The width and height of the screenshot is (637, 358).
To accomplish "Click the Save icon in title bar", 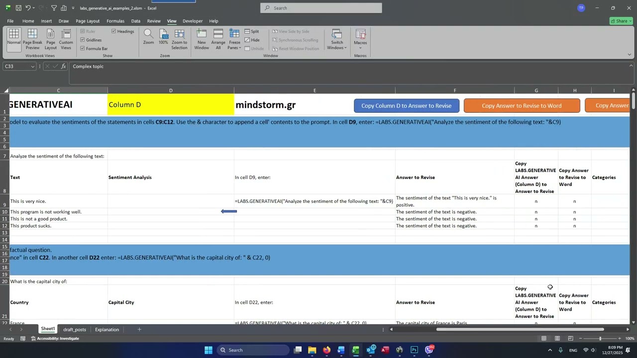I will coord(18,8).
